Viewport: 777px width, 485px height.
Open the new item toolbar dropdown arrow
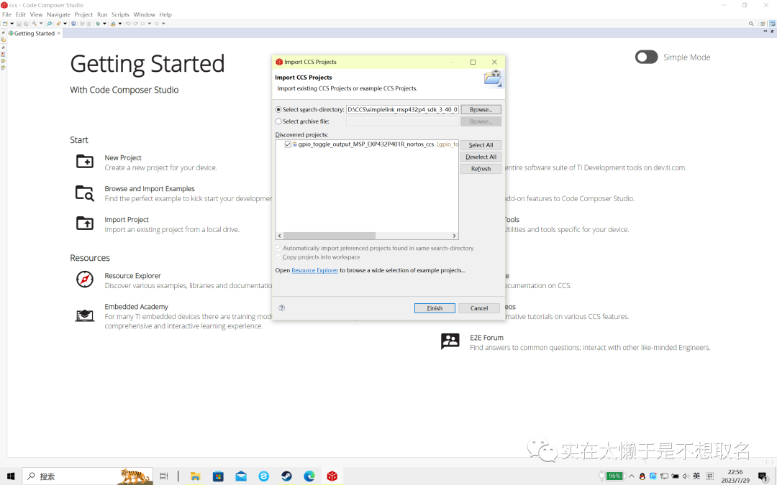(12, 24)
